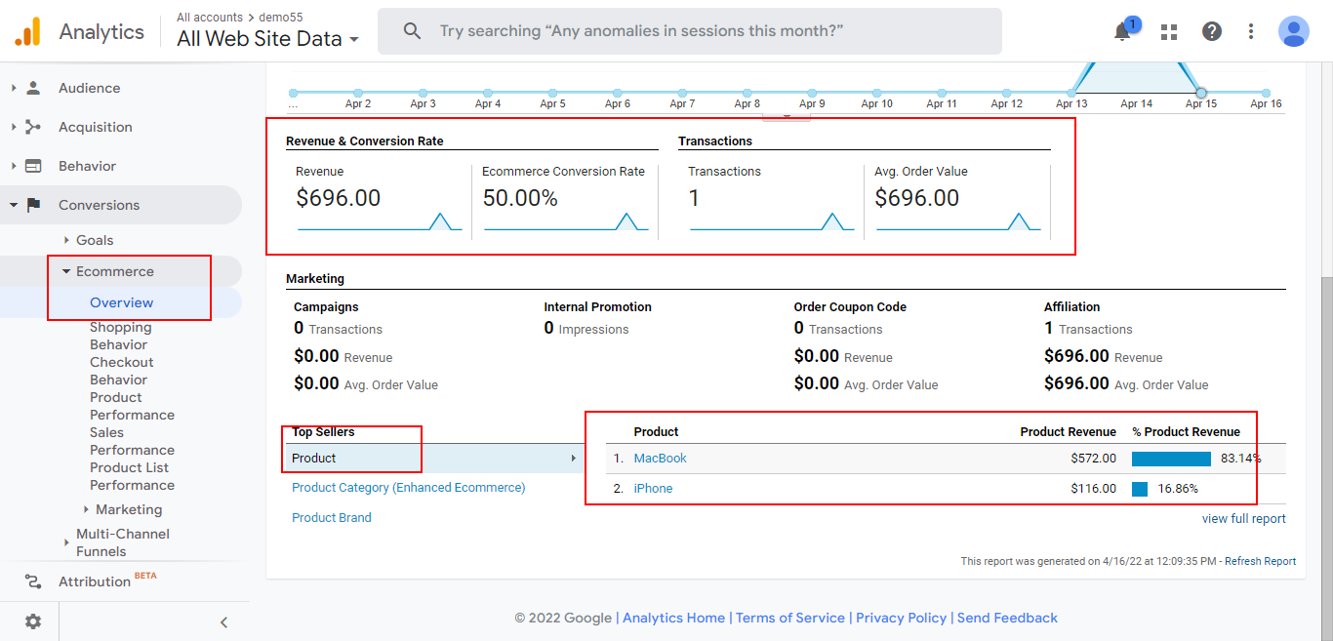Screen dimensions: 1333x641
Task: Open the Google Analytics home via the logo icon
Action: click(x=26, y=30)
